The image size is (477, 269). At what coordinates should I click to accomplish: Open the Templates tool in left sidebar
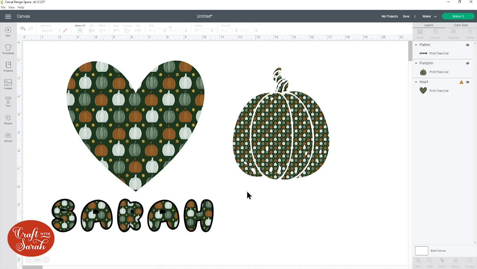pyautogui.click(x=8, y=49)
